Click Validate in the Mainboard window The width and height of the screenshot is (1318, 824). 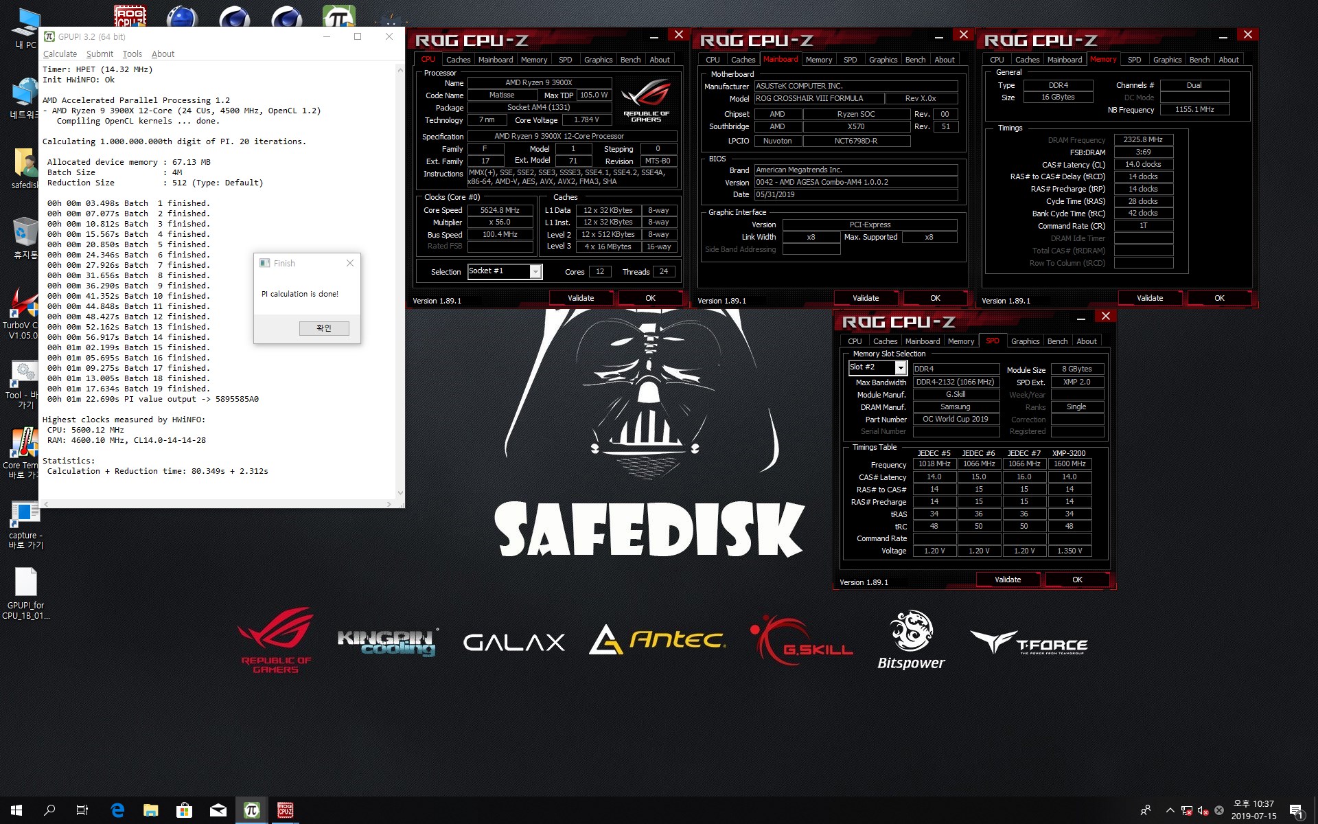[866, 298]
